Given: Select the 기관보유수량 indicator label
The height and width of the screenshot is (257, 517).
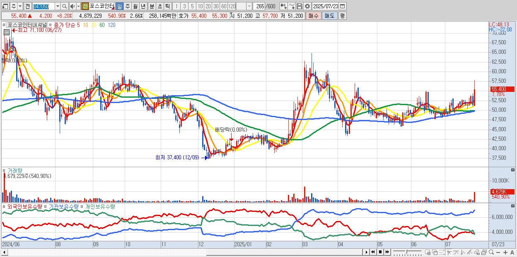Looking at the screenshot, I should click(63, 206).
